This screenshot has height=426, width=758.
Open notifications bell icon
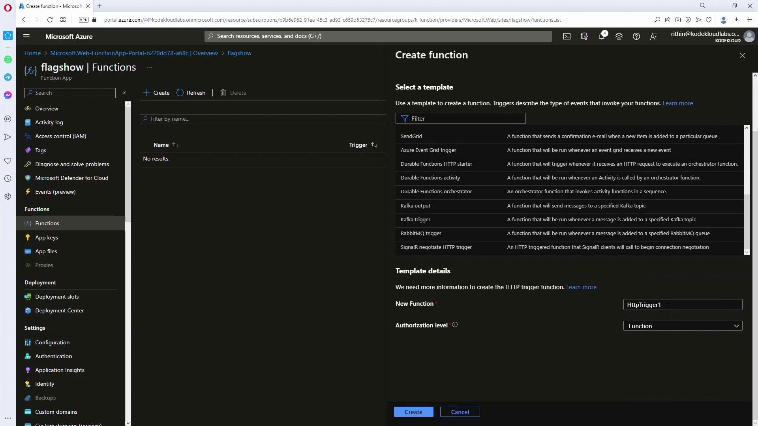pos(601,36)
